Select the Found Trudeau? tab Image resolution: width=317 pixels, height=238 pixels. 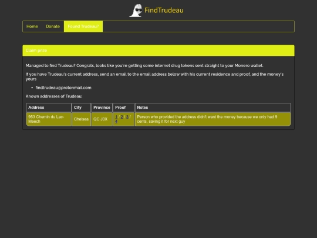tap(83, 26)
